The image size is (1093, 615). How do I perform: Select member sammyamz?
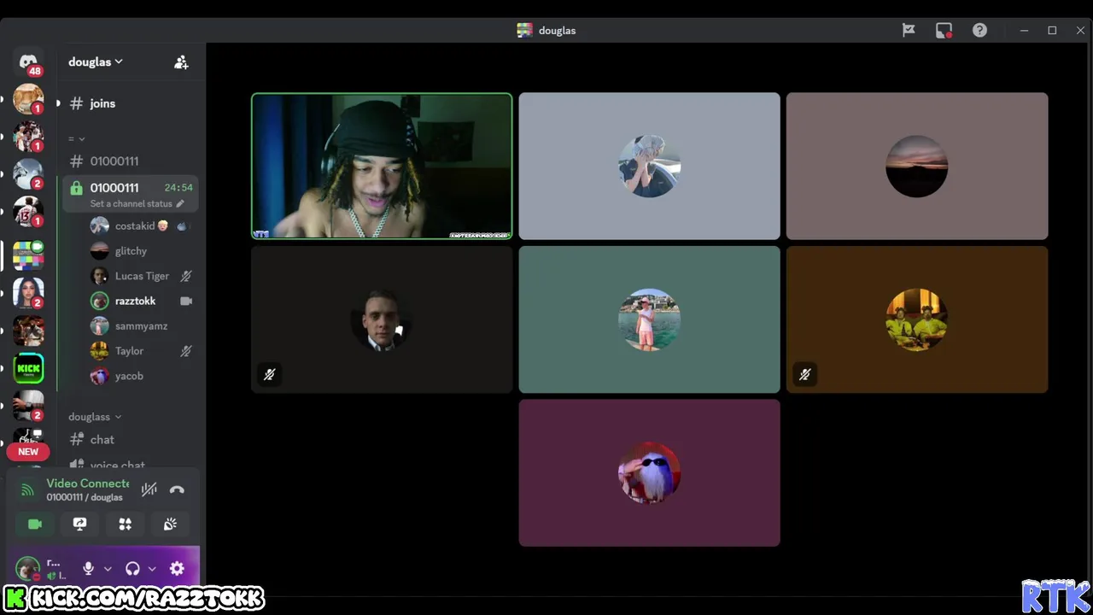tap(142, 326)
